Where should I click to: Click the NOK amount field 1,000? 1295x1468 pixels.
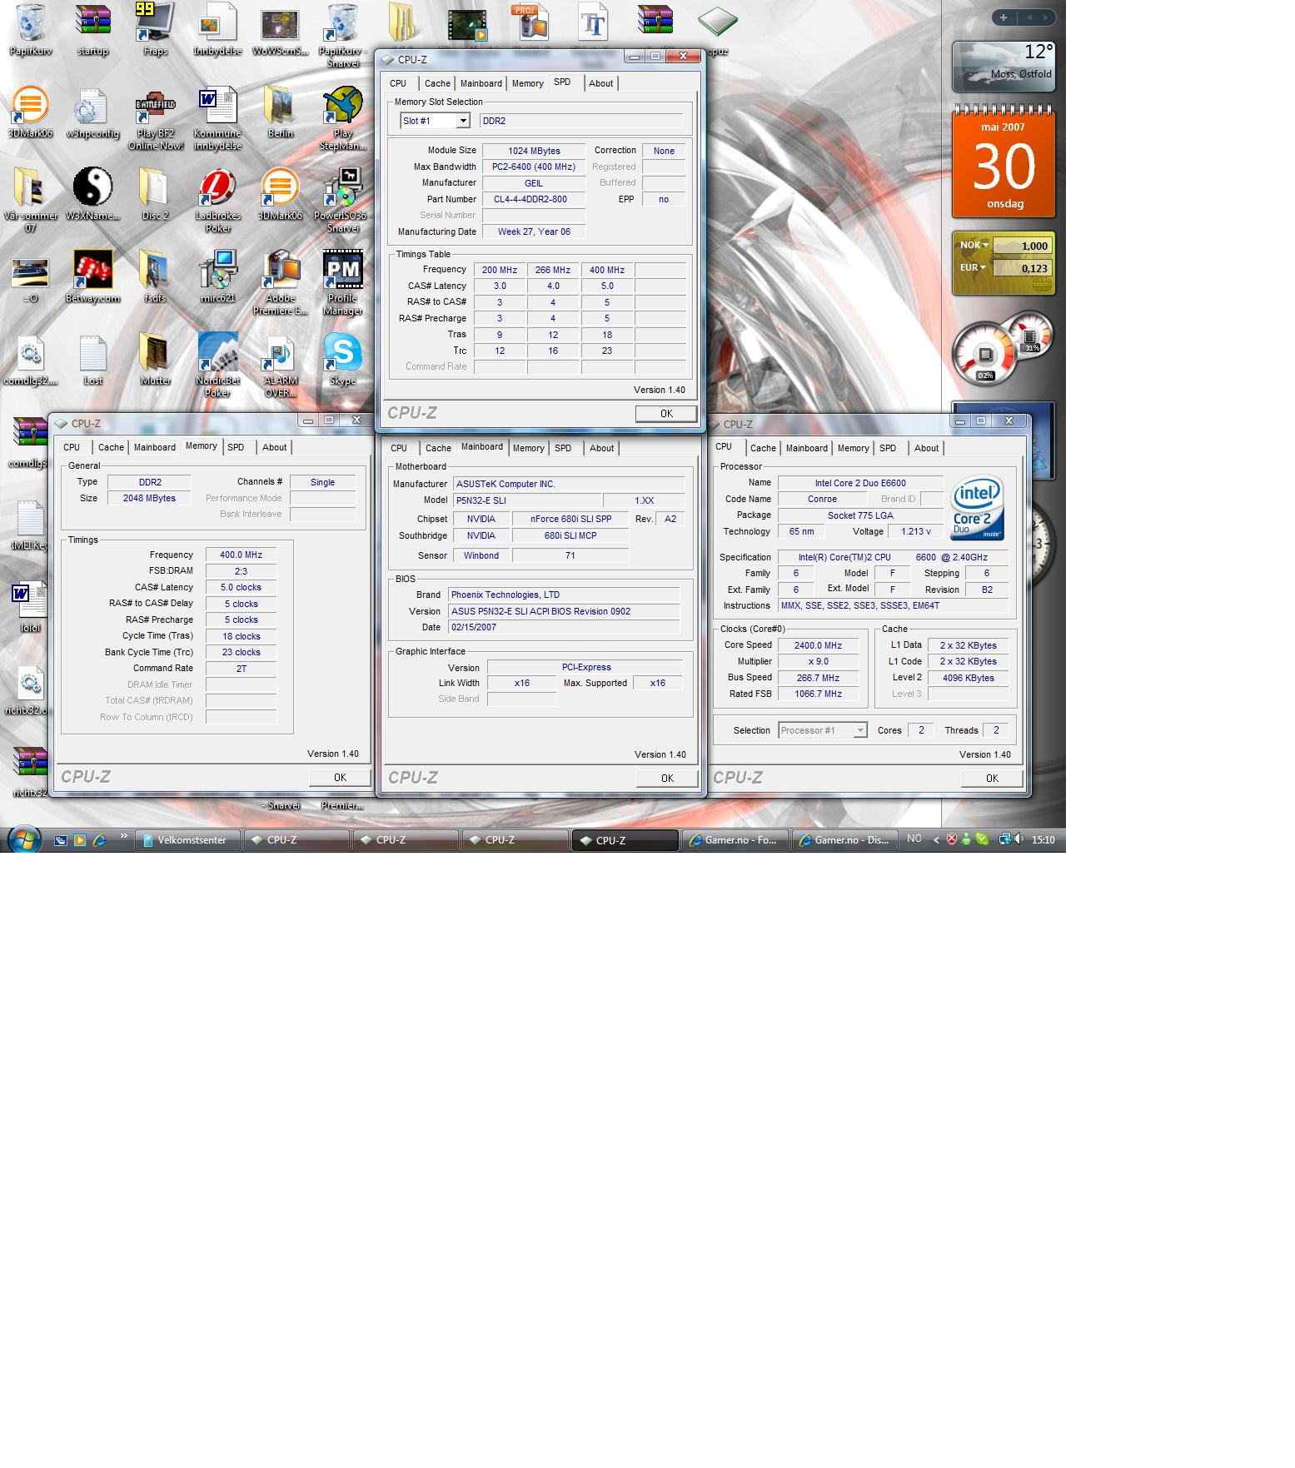click(x=1023, y=246)
